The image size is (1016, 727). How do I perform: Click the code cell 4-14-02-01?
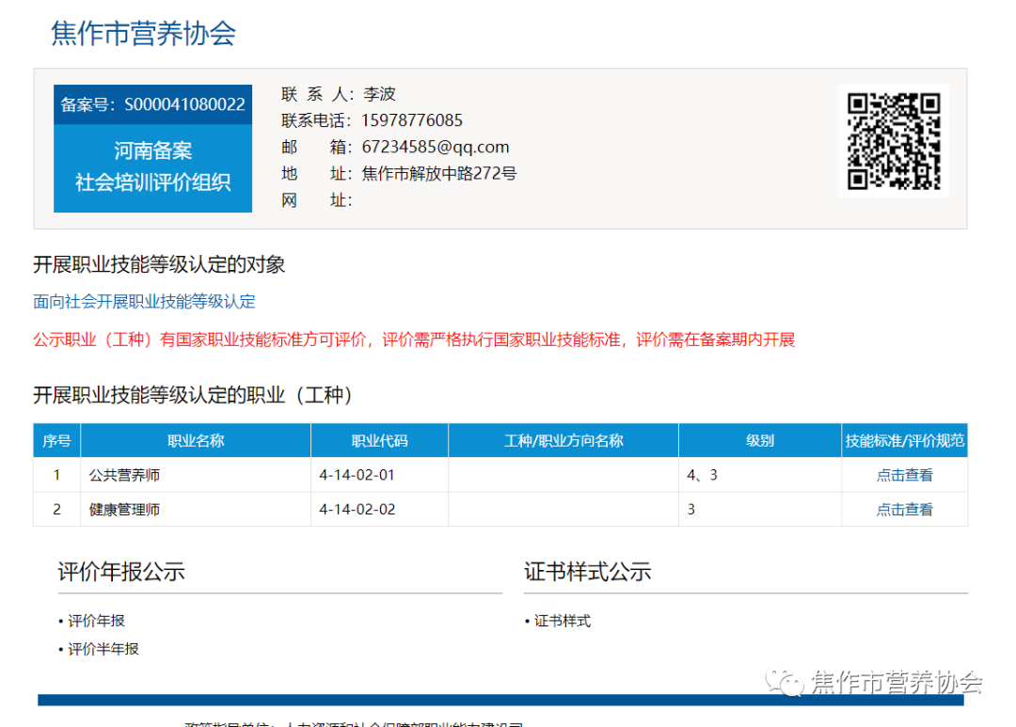pos(380,475)
